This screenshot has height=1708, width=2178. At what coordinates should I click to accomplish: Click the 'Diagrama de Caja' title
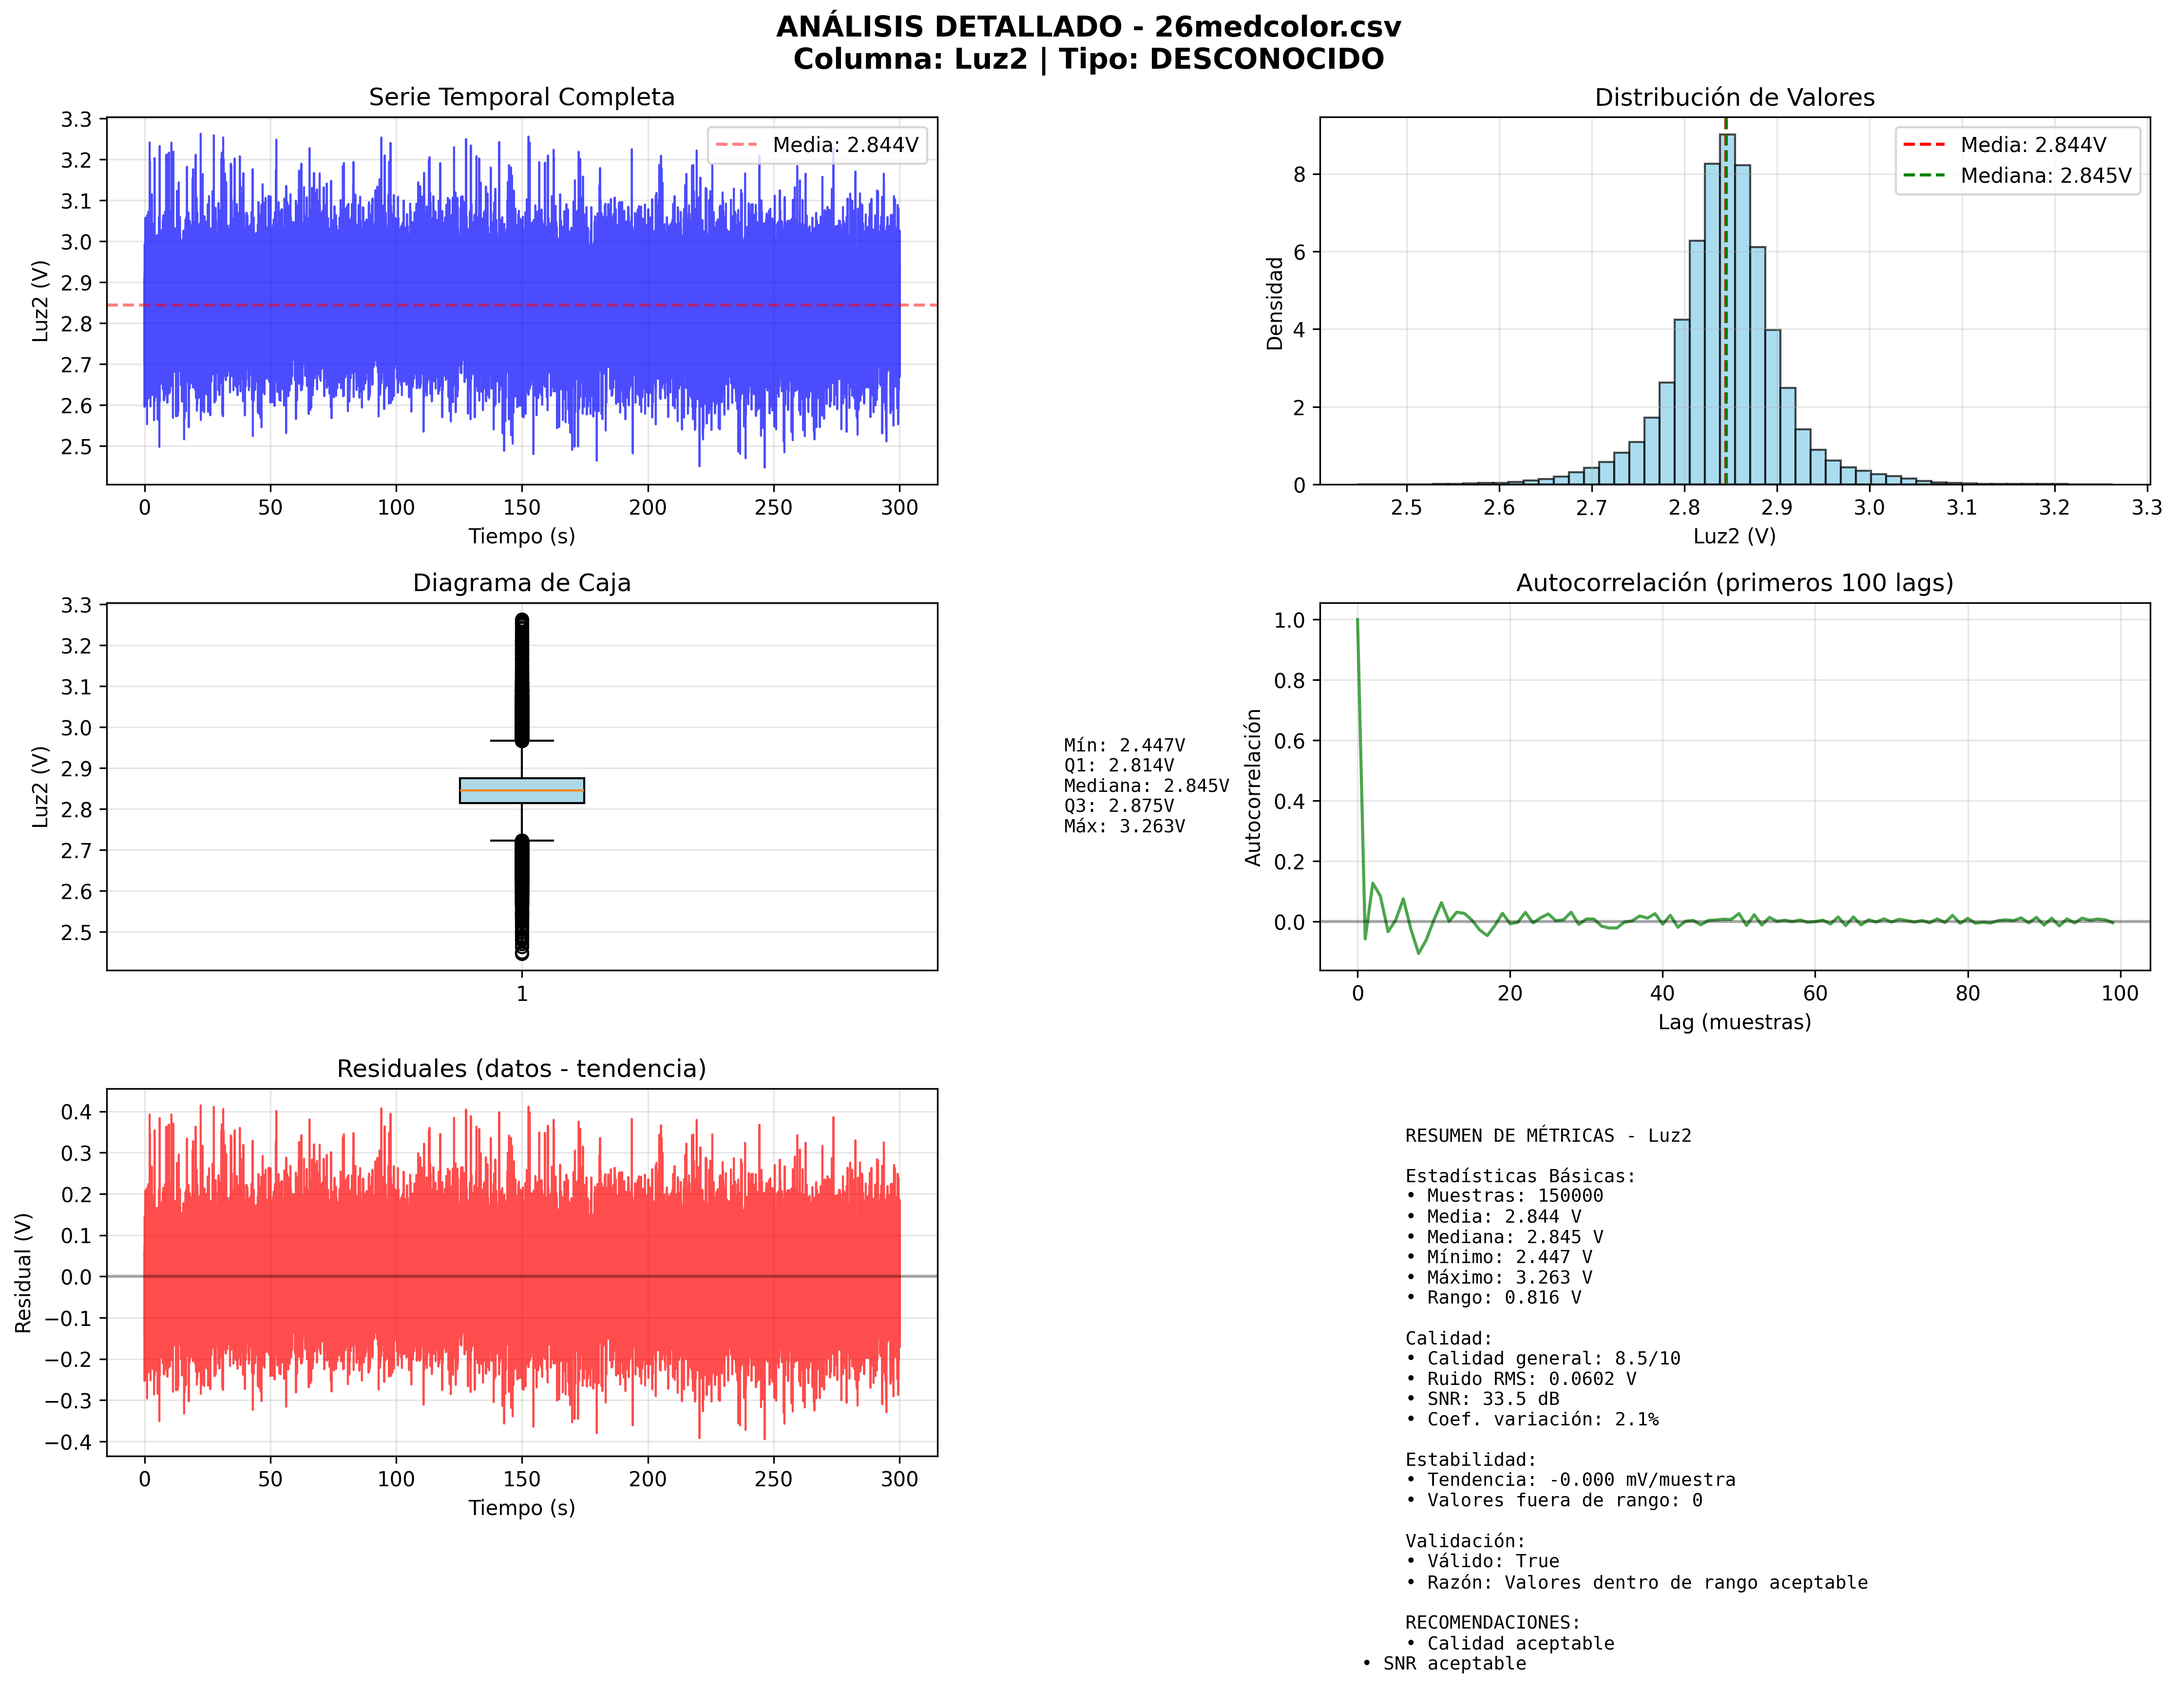pyautogui.click(x=521, y=583)
